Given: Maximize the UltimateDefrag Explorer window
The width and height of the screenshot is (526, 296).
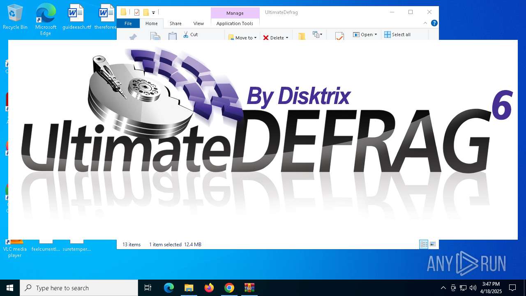Looking at the screenshot, I should coord(410,12).
